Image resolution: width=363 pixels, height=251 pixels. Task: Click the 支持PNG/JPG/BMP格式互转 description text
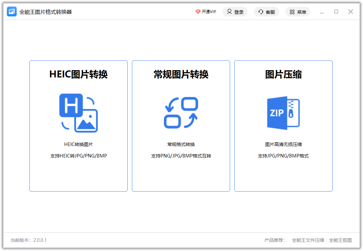181,156
